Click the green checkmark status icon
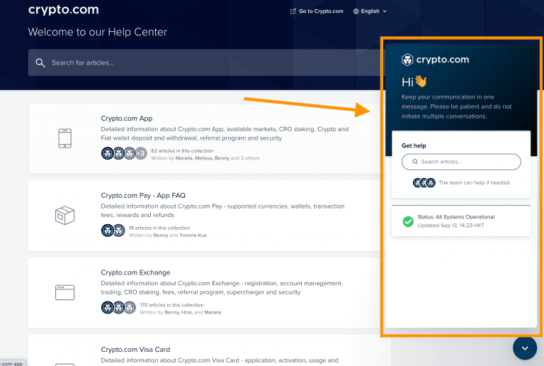 click(x=408, y=221)
